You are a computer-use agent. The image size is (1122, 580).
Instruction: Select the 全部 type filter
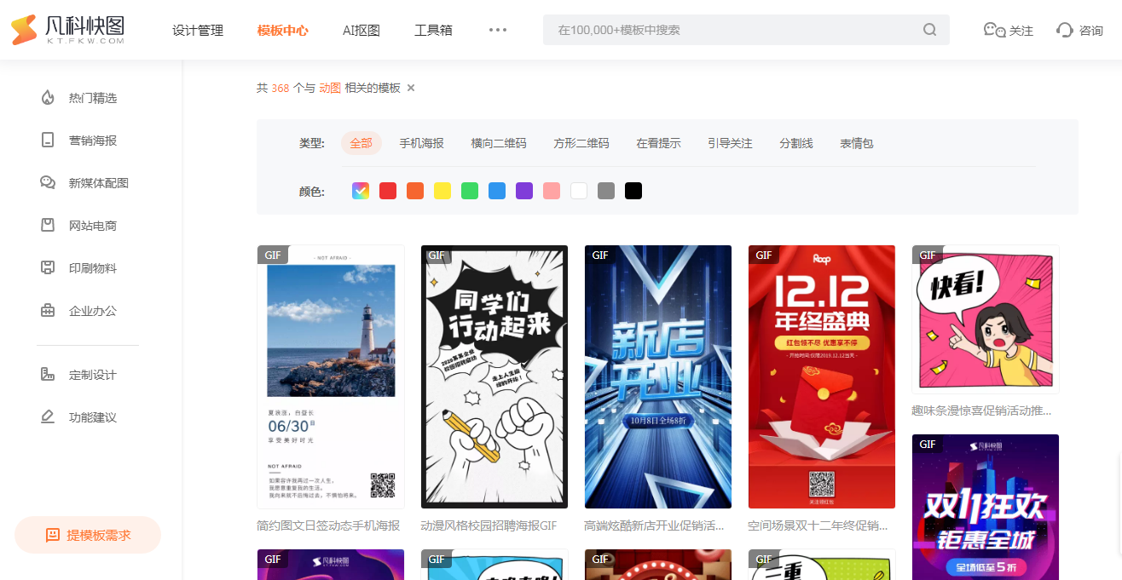click(x=361, y=143)
